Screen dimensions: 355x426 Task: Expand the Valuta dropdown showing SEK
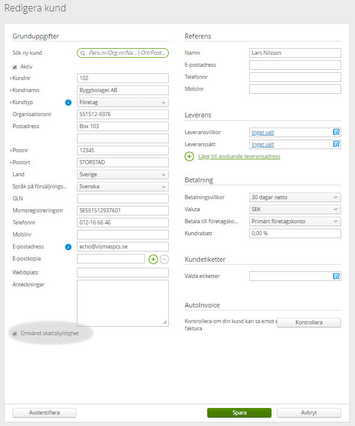coord(295,209)
